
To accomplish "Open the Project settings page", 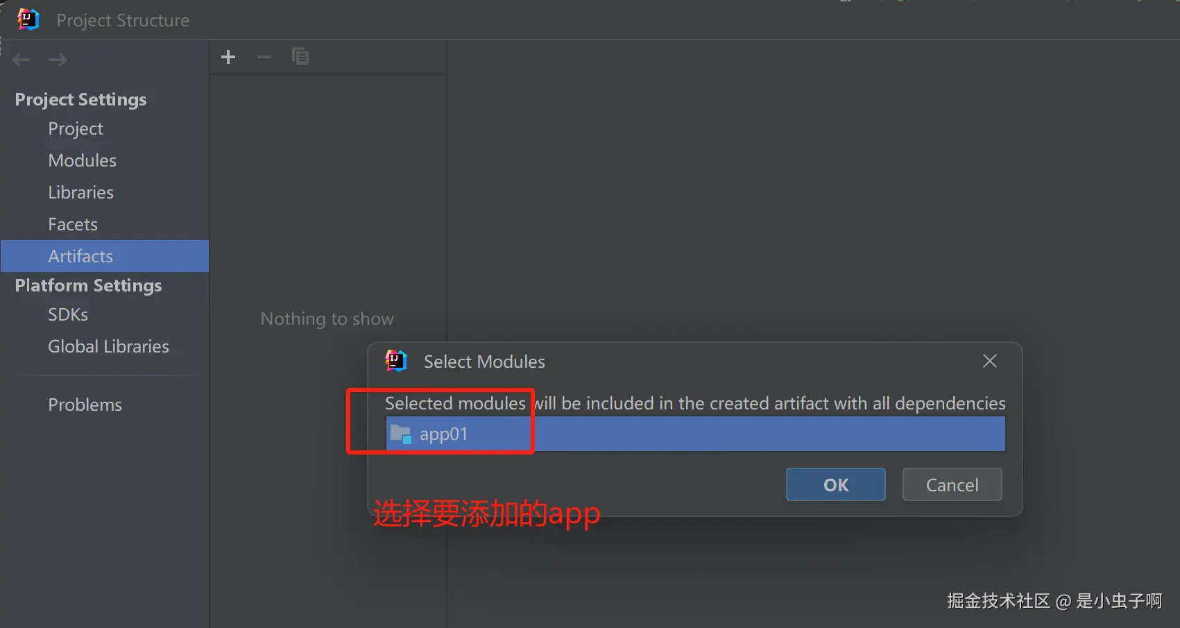I will click(76, 129).
